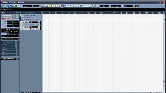Screen dimensions: 166x93
Task: Select the Split scissors tool
Action: (x=68, y=6)
